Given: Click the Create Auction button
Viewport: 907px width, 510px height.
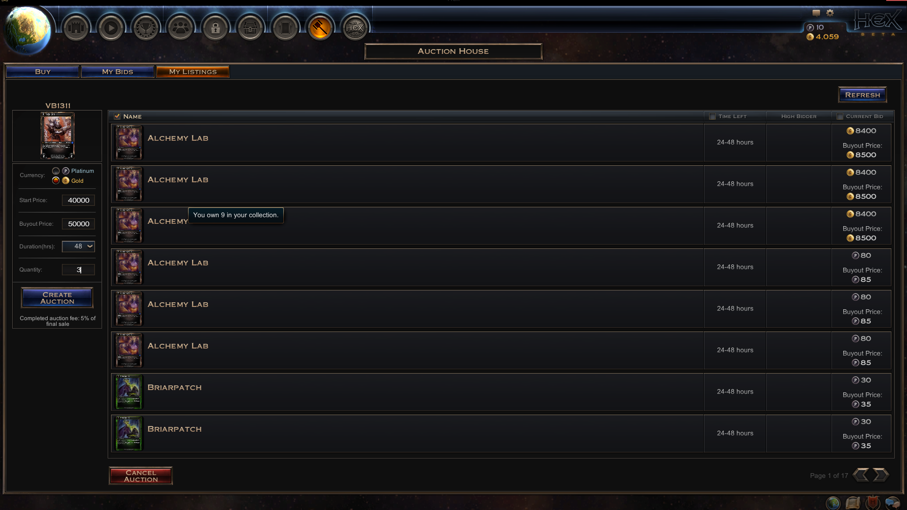Looking at the screenshot, I should pos(57,298).
